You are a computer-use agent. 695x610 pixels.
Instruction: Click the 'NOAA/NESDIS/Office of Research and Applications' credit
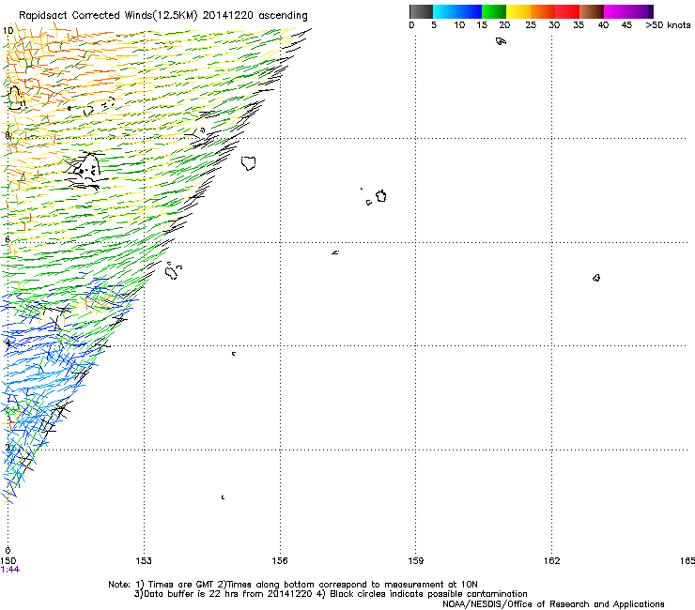coord(553,604)
